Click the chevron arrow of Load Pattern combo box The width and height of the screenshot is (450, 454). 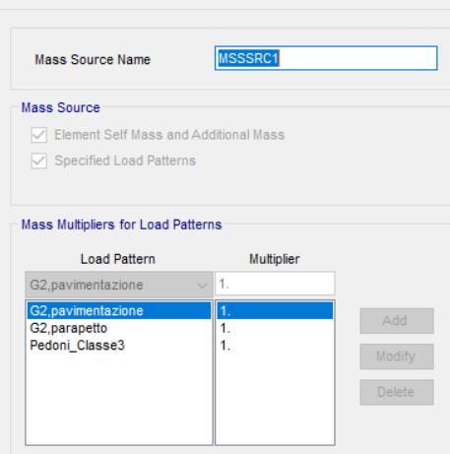[202, 285]
